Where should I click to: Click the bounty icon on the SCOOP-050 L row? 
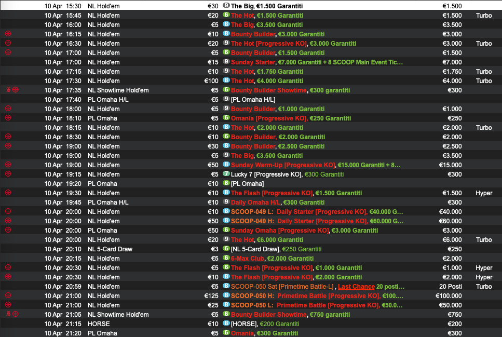point(8,305)
